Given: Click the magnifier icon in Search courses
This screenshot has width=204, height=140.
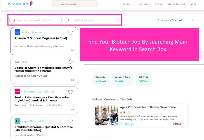Looking at the screenshot, I should pyautogui.click(x=56, y=4).
